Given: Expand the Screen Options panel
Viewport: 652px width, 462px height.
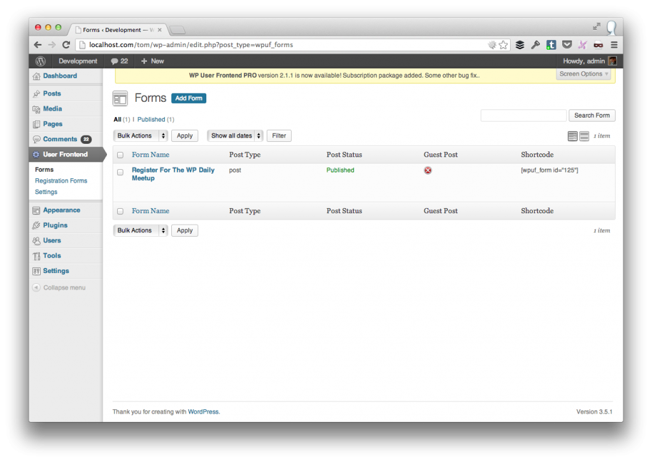Looking at the screenshot, I should coord(584,74).
